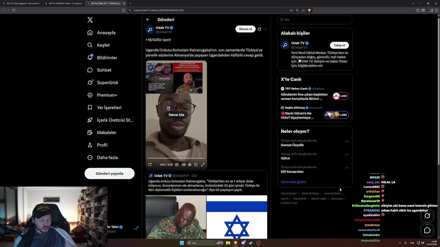
Task: Reload the page
Action: pyautogui.click(x=14, y=10)
